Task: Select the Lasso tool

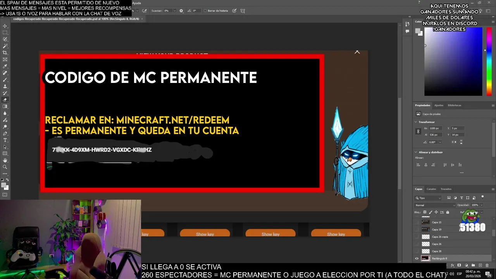Action: 5,39
